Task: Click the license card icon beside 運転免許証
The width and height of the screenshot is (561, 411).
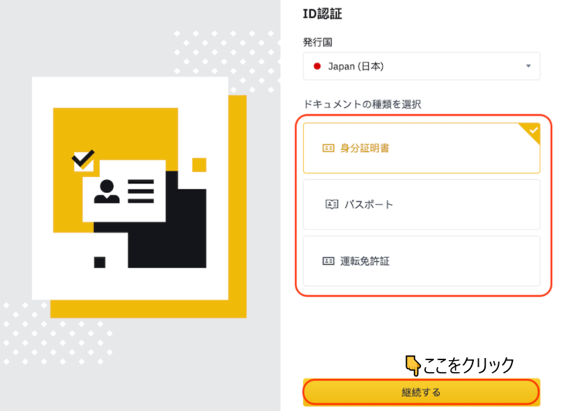Action: 328,261
